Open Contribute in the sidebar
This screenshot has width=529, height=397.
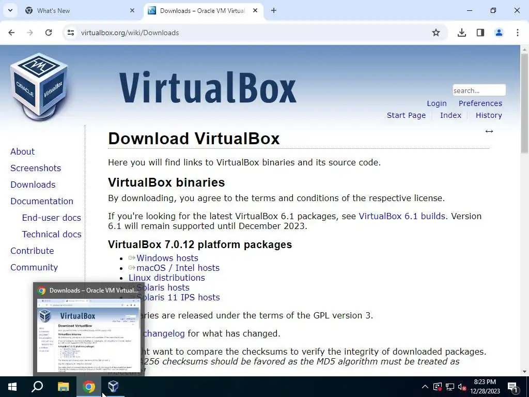[32, 251]
